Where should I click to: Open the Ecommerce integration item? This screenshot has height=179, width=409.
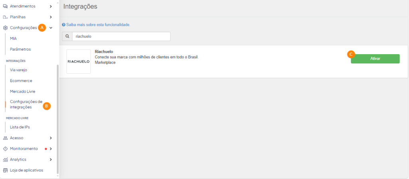coord(21,81)
